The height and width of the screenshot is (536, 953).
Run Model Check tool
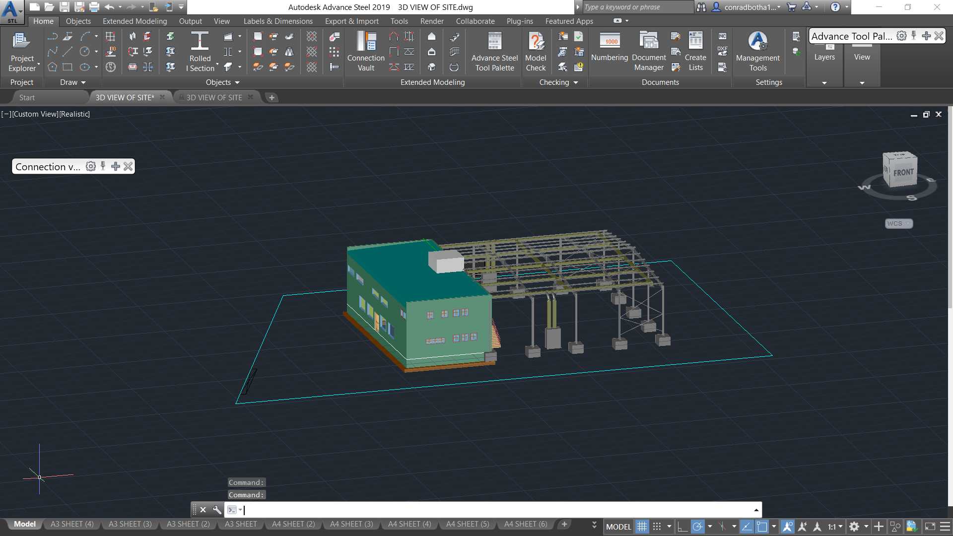pos(536,52)
